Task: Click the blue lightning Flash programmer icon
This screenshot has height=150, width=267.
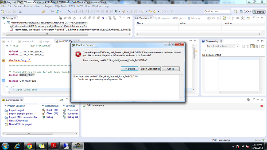Action: (57, 11)
